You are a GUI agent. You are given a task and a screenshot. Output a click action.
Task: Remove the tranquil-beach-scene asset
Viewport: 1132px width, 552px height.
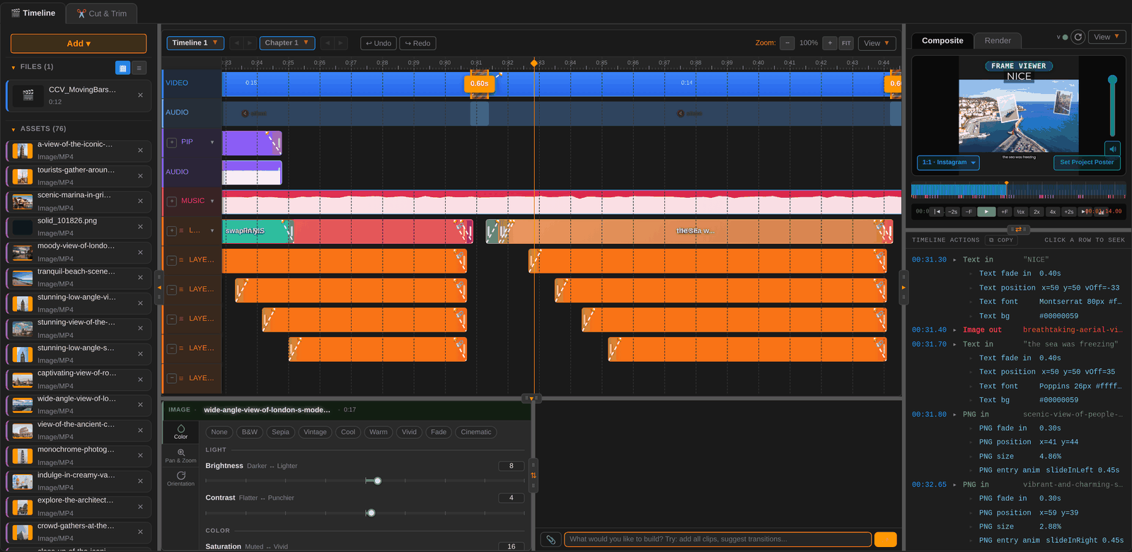[140, 277]
